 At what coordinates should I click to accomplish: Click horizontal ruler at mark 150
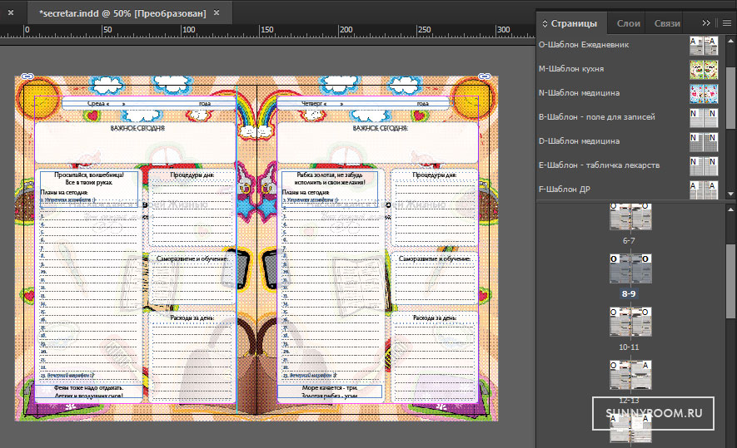[x=266, y=30]
